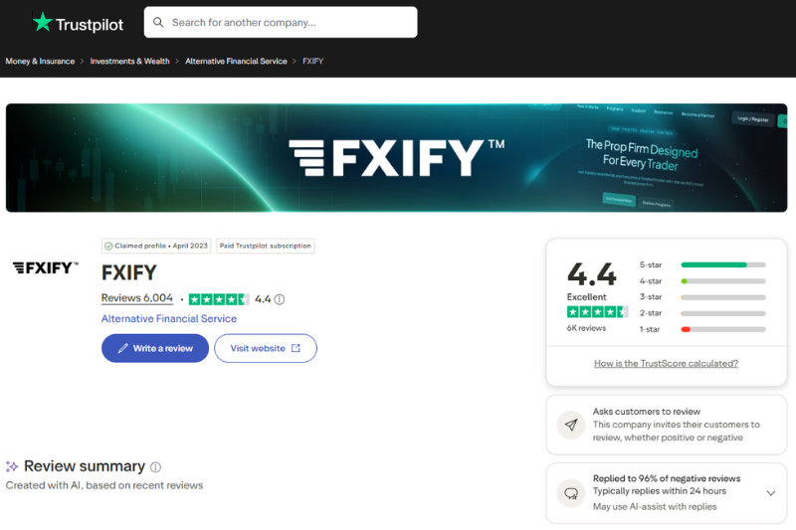Click the small FXIFY company logo
Screen dimensions: 796x530
[46, 267]
